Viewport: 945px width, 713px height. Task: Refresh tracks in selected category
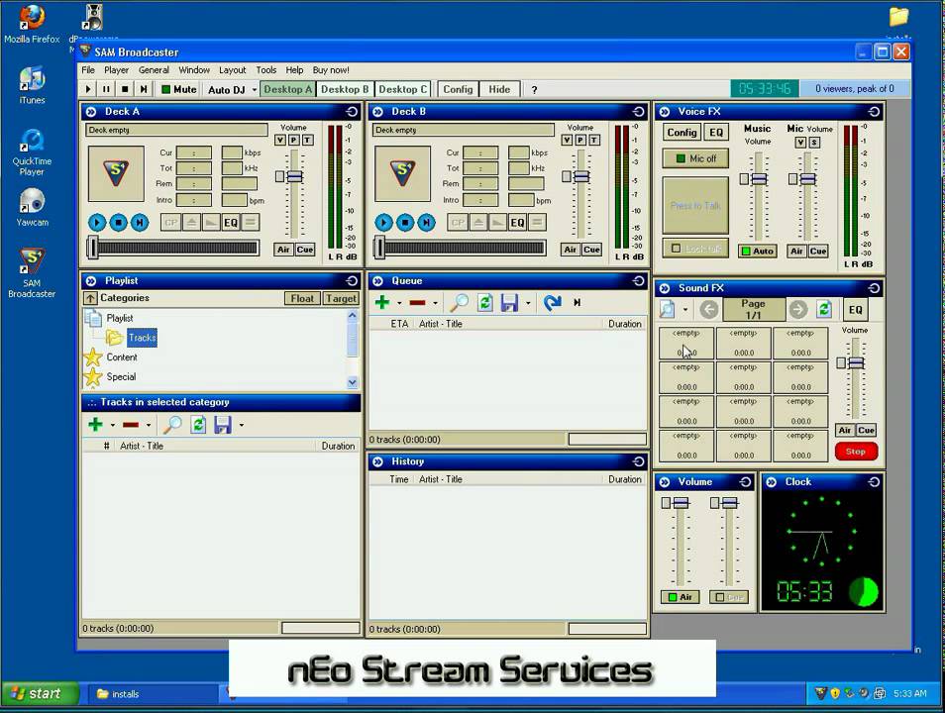tap(198, 425)
